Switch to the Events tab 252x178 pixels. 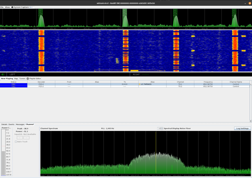click(11, 124)
